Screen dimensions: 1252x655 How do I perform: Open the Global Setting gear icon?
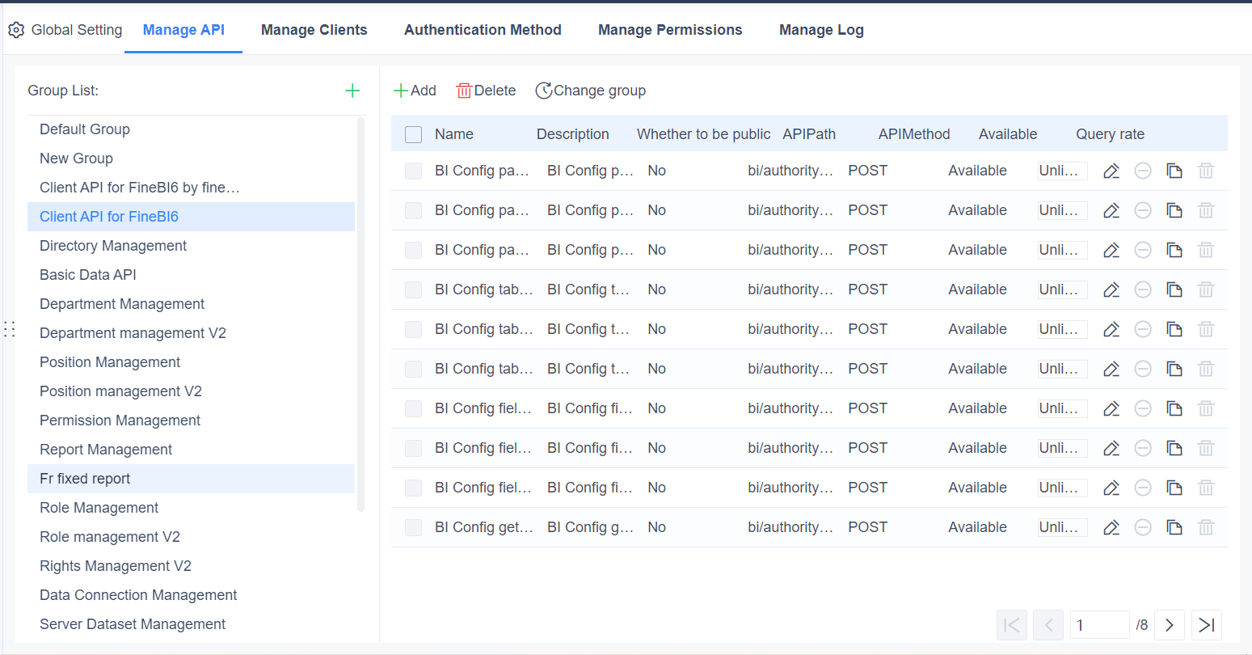[16, 29]
